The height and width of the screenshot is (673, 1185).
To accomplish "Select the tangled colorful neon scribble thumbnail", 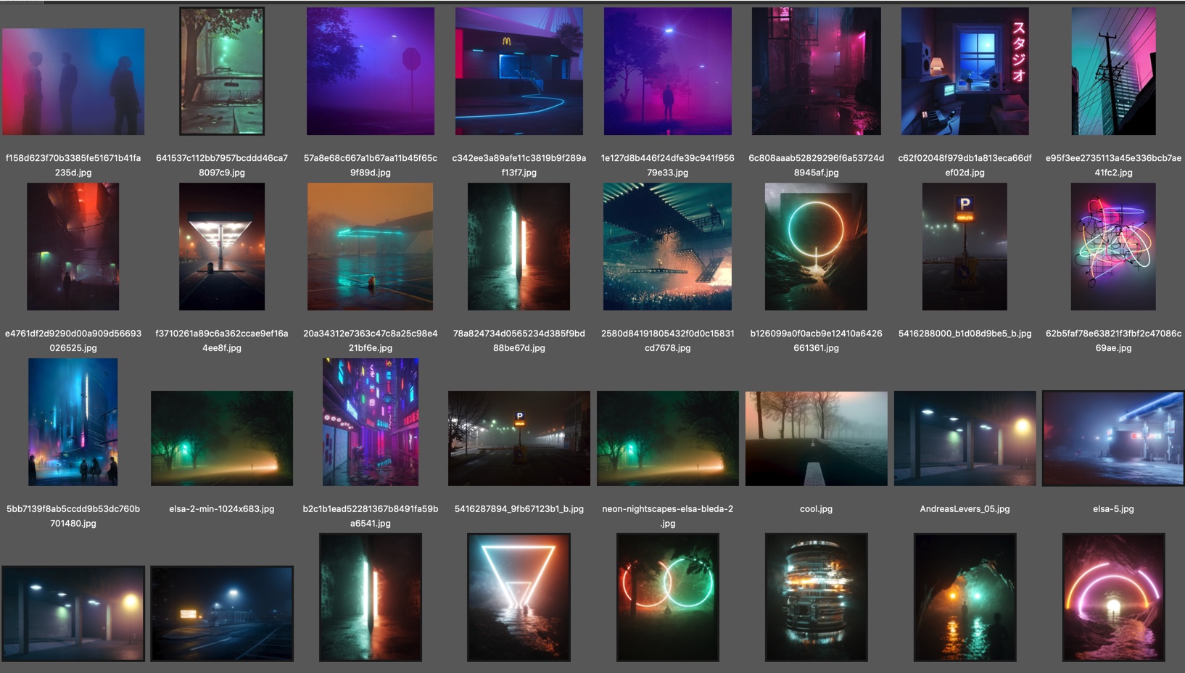I will [x=1113, y=247].
